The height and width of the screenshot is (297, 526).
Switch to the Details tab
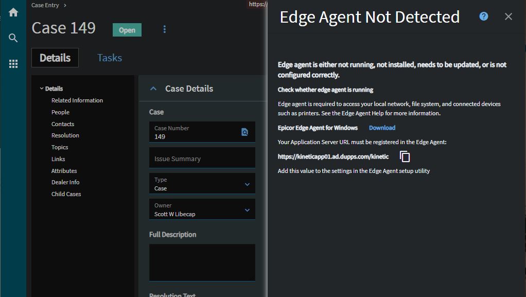[x=55, y=58]
